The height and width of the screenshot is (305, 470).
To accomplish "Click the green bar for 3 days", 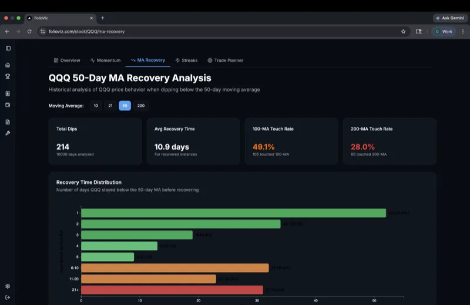I will [x=137, y=235].
